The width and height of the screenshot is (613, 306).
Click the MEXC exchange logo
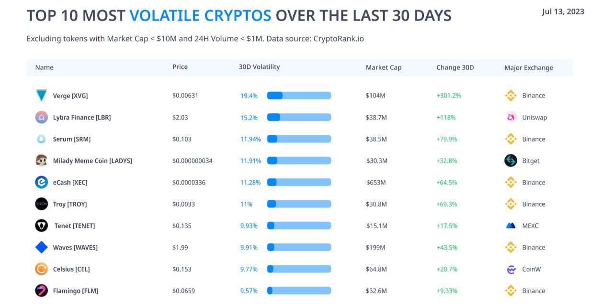pos(511,226)
